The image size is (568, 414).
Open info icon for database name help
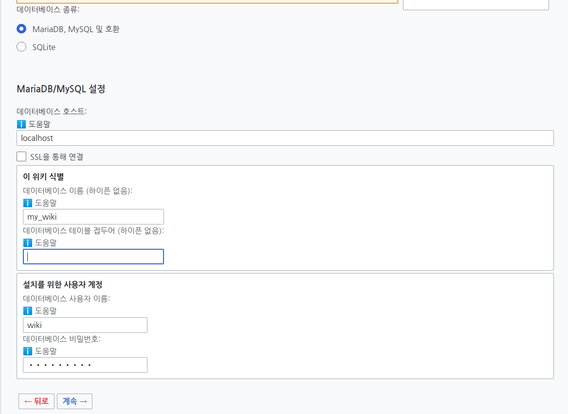coord(28,203)
